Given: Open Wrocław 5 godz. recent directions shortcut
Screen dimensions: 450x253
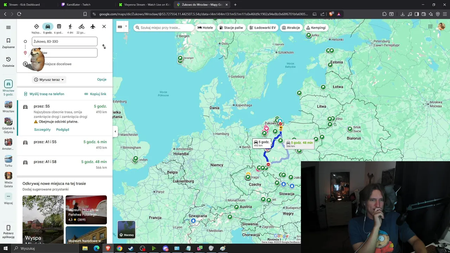Looking at the screenshot, I should point(8,88).
